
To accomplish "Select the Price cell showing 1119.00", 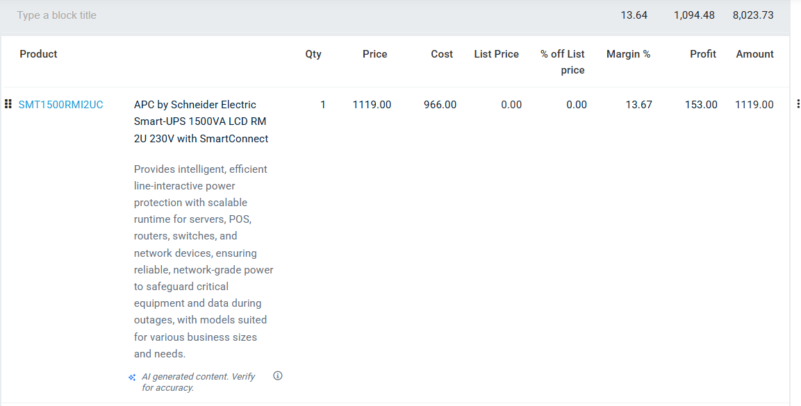I will (x=372, y=105).
